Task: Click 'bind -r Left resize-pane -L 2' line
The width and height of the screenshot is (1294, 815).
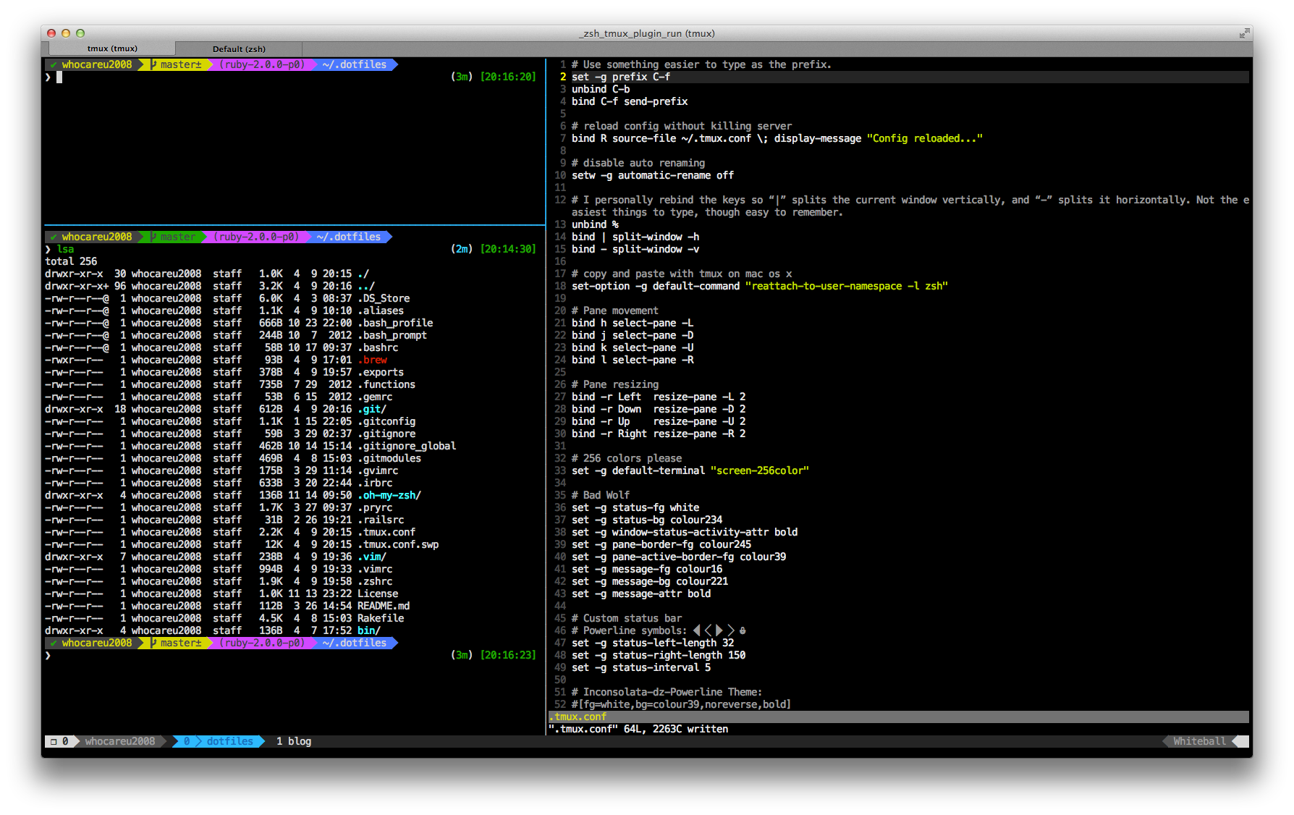Action: click(x=659, y=397)
